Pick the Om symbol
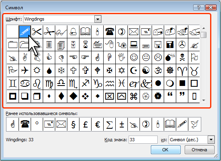Screen dimensions: 221x161 pos(158,70)
